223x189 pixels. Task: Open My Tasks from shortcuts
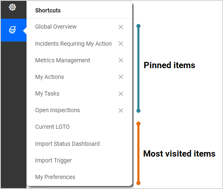tap(47, 93)
